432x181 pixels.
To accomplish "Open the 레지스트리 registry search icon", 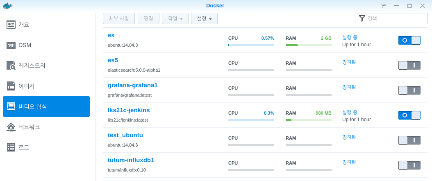I will [x=11, y=66].
